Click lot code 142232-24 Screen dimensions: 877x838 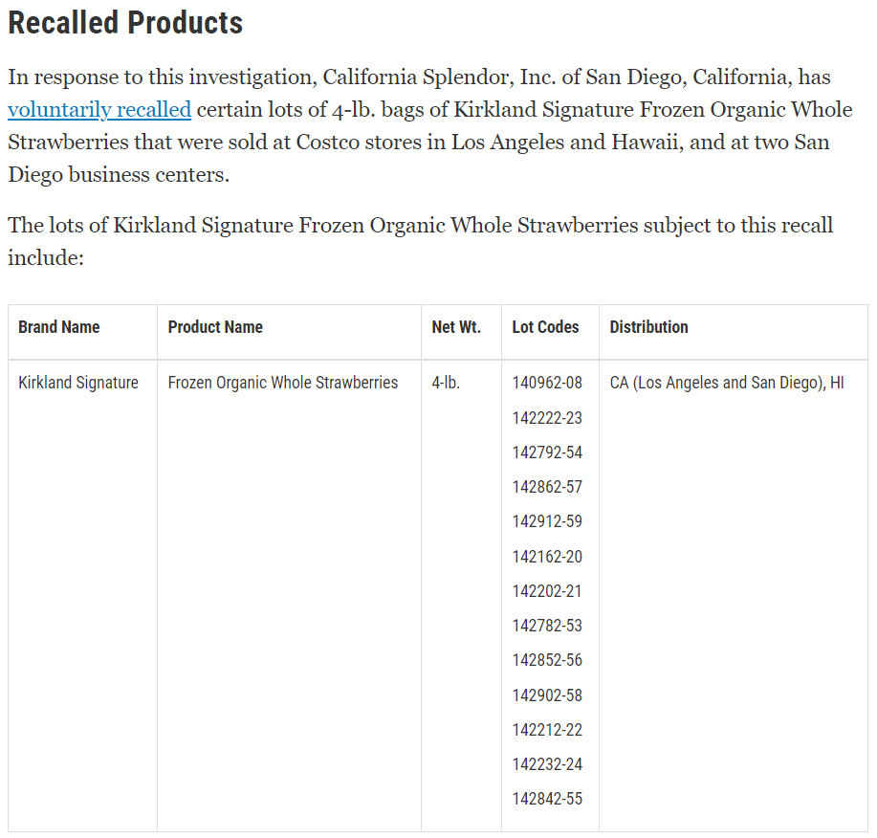click(x=547, y=764)
